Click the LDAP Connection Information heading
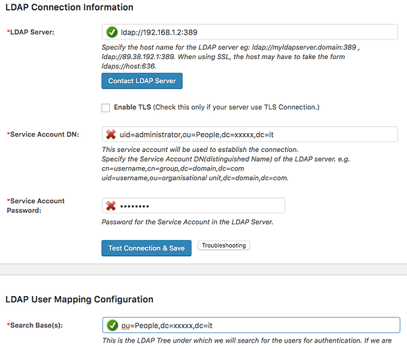Image resolution: width=407 pixels, height=346 pixels. pyautogui.click(x=69, y=7)
